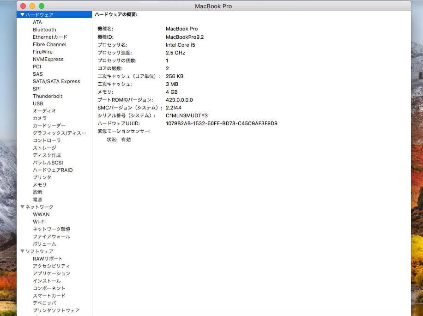Select Bluetooth in the hardware list
Image resolution: width=423 pixels, height=316 pixels.
point(44,30)
